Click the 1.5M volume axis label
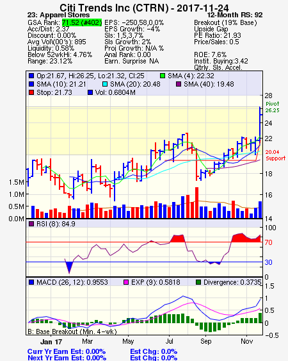Image resolution: width=288 pixels, height=361 pixels. point(17,182)
